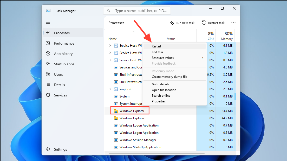Select the Windows Session Manager row
The image size is (287, 161).
[170, 140]
